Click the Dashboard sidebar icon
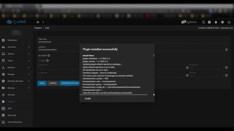234x131 pixels. pos(3,40)
